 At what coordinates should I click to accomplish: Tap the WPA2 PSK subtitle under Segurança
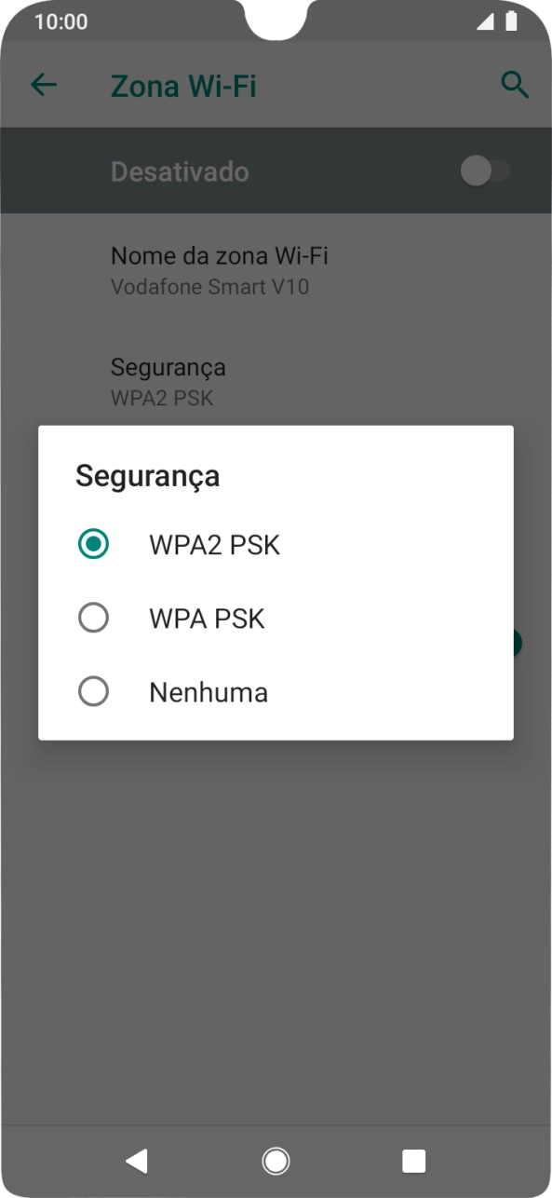tap(161, 398)
